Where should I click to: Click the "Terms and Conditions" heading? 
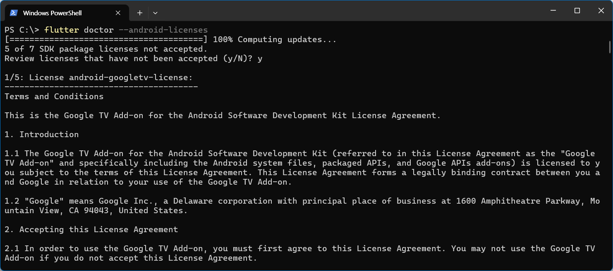[x=54, y=97]
